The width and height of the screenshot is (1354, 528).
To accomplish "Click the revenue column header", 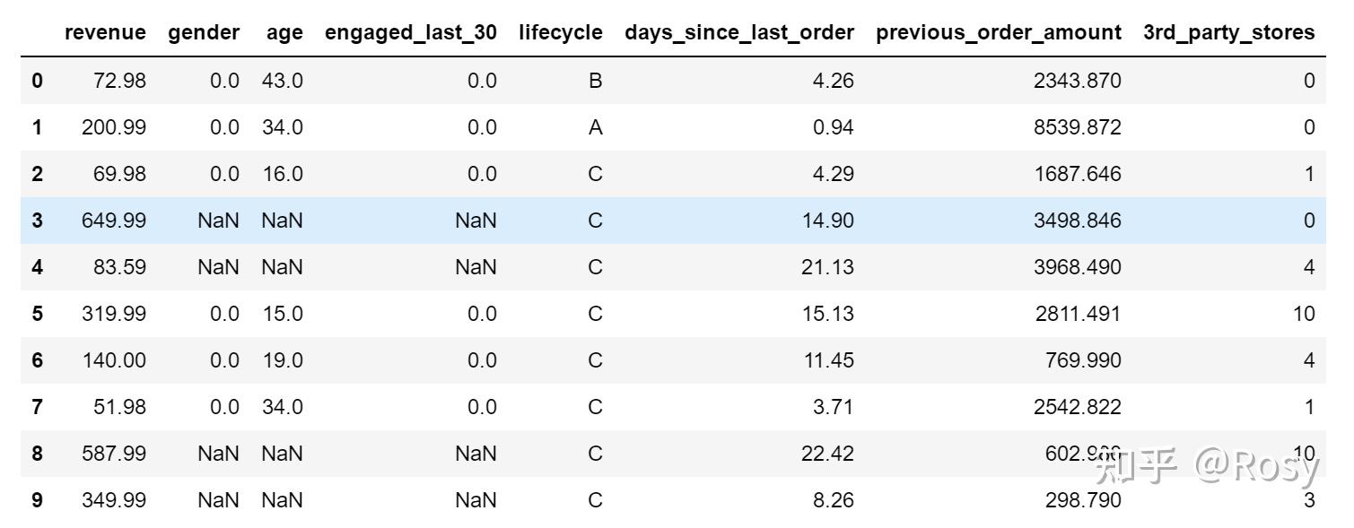I will (x=105, y=33).
